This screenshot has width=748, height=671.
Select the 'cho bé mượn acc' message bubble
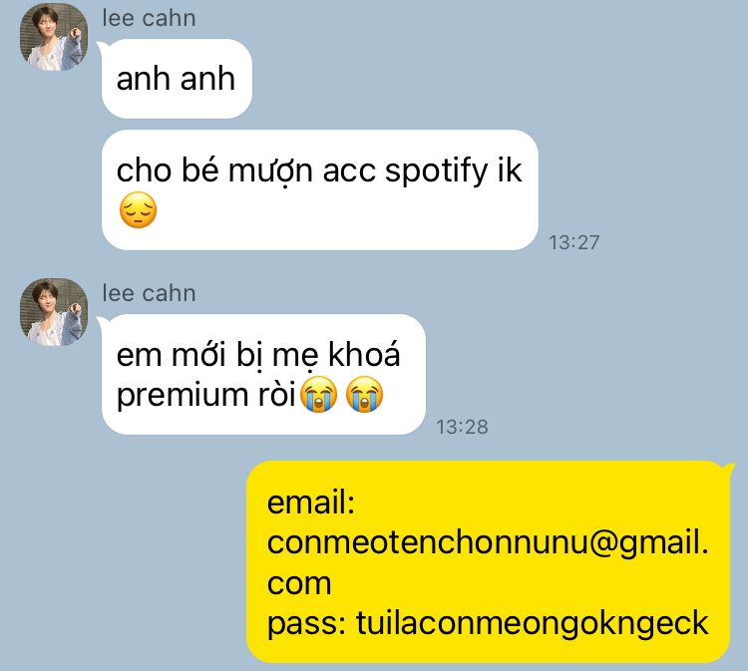coord(319,189)
